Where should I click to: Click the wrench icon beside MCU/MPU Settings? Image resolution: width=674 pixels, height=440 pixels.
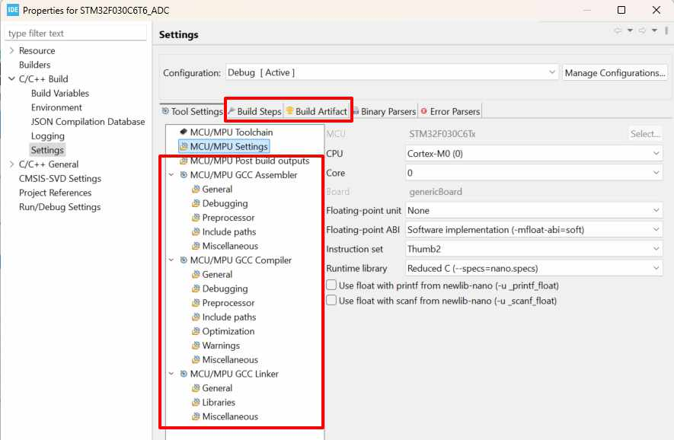pyautogui.click(x=184, y=148)
